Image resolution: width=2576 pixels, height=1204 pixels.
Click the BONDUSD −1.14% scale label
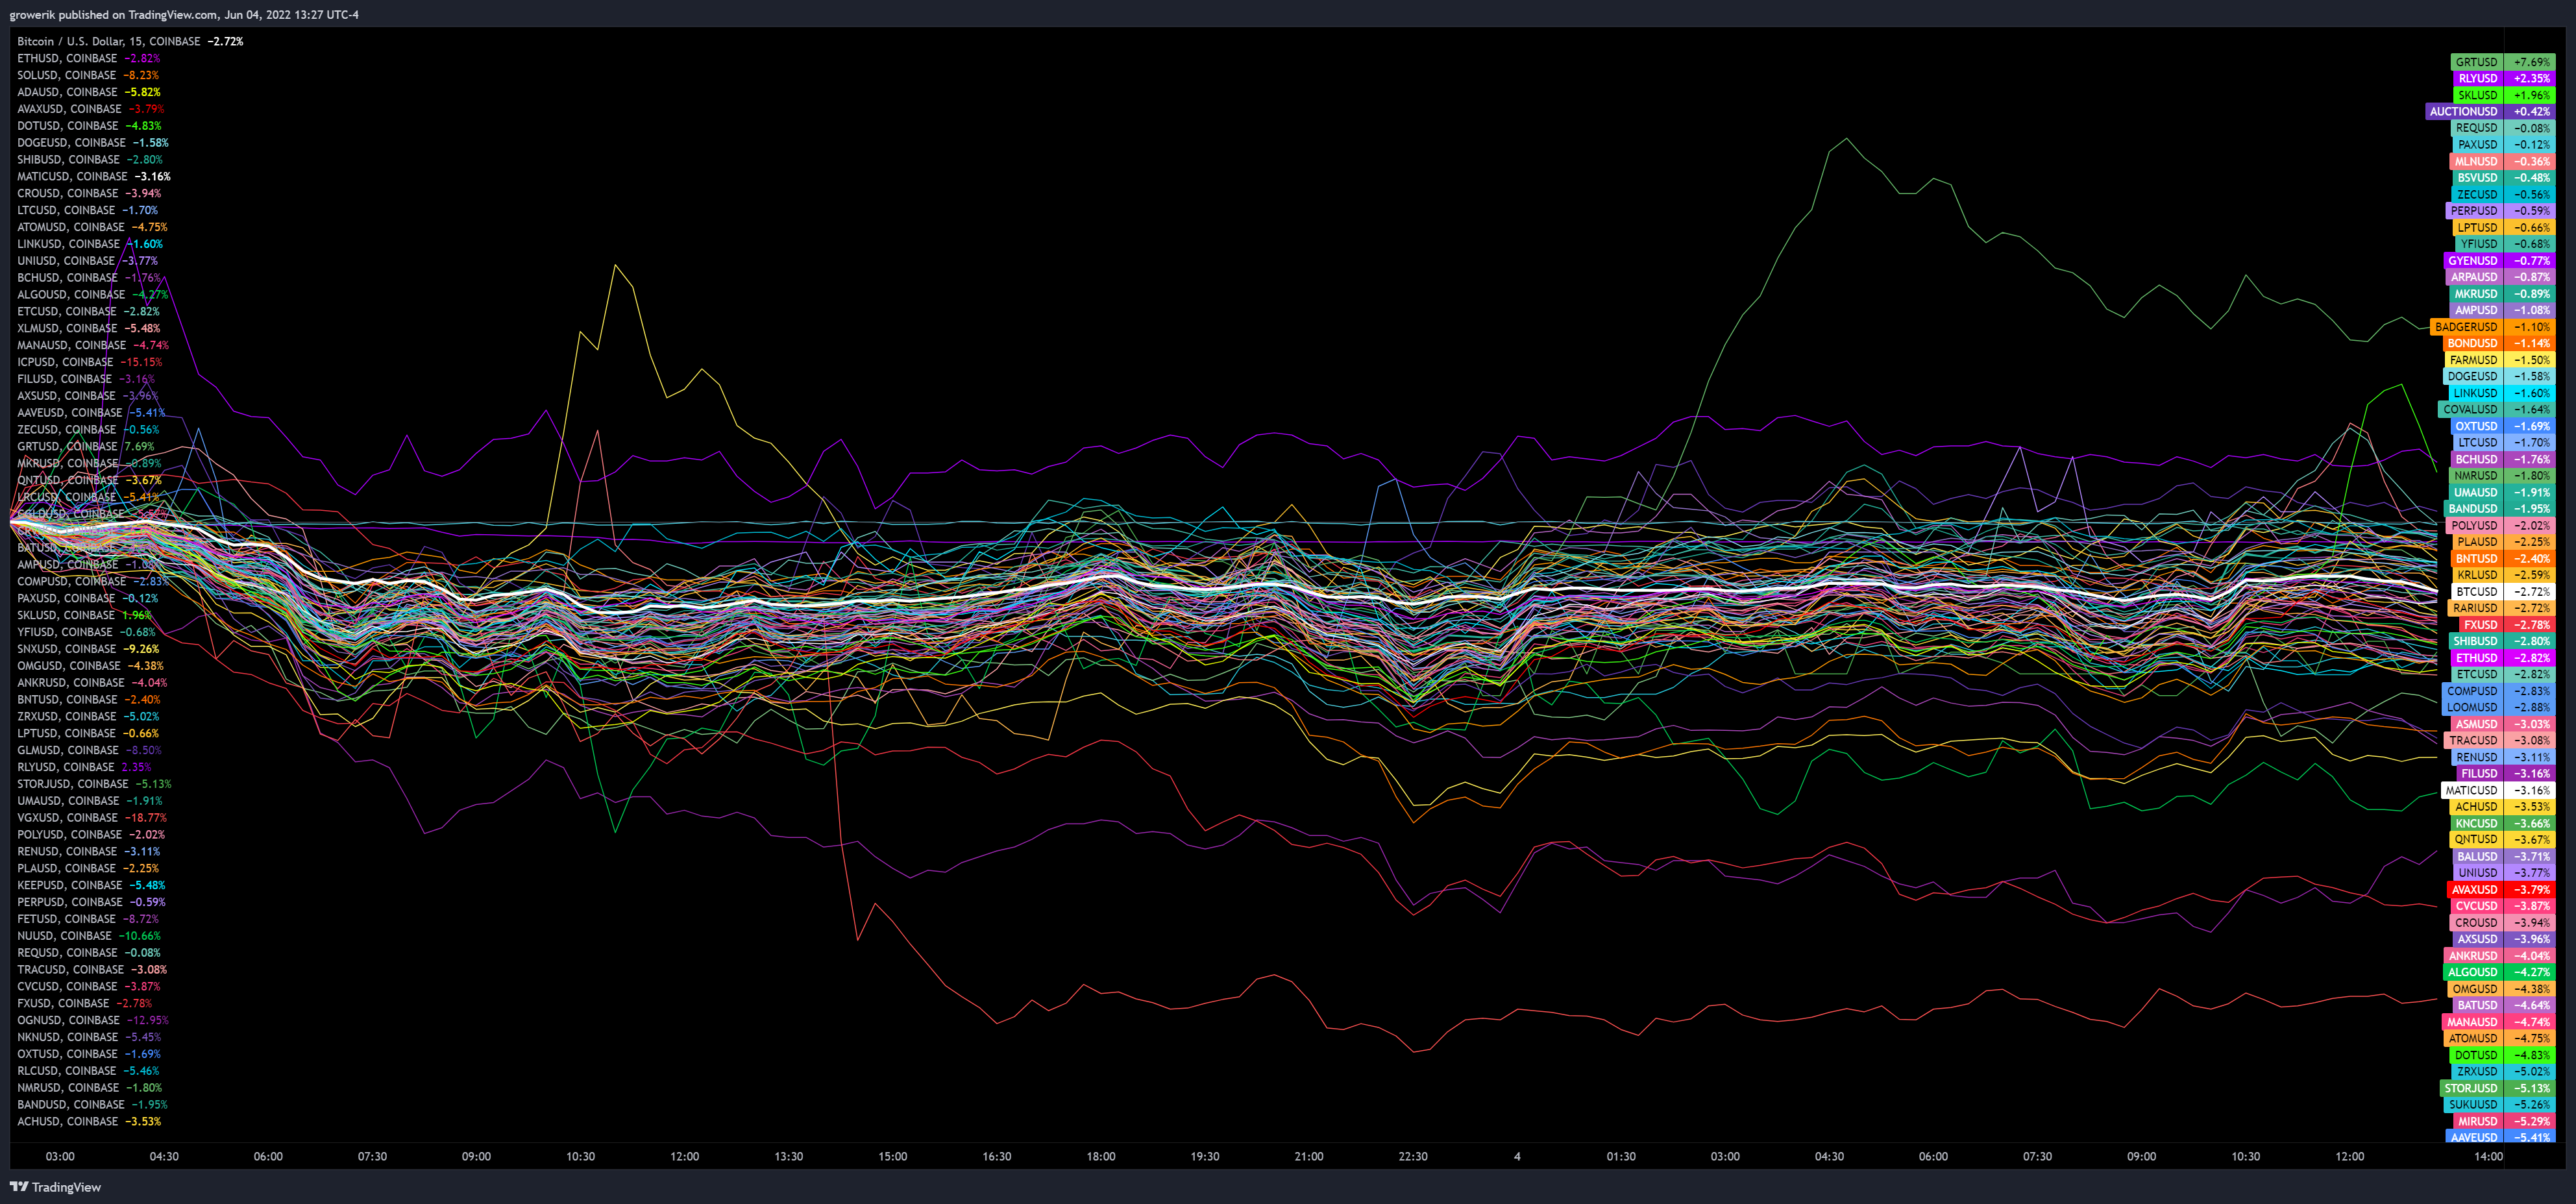(2499, 343)
